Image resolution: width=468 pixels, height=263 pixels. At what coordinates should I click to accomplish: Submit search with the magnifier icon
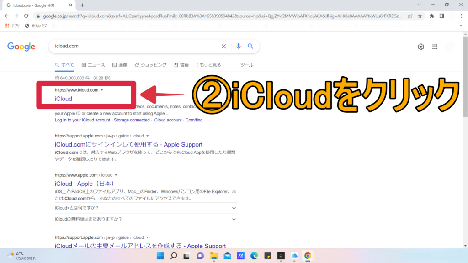click(250, 46)
